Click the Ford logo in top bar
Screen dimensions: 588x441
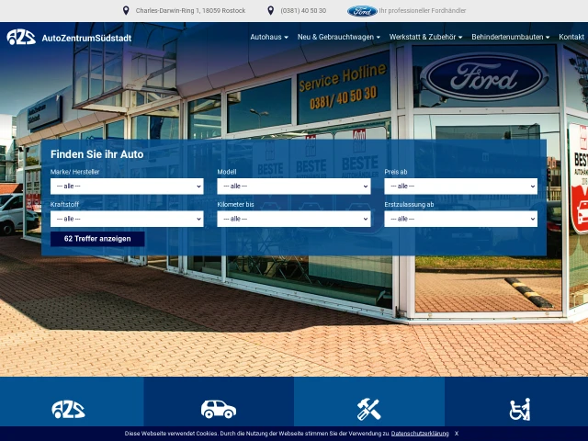pyautogui.click(x=362, y=11)
